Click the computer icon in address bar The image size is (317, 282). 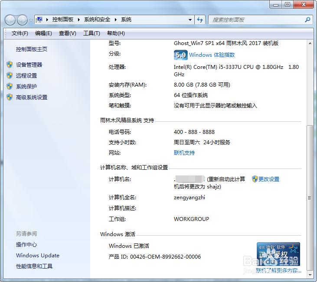[39, 19]
